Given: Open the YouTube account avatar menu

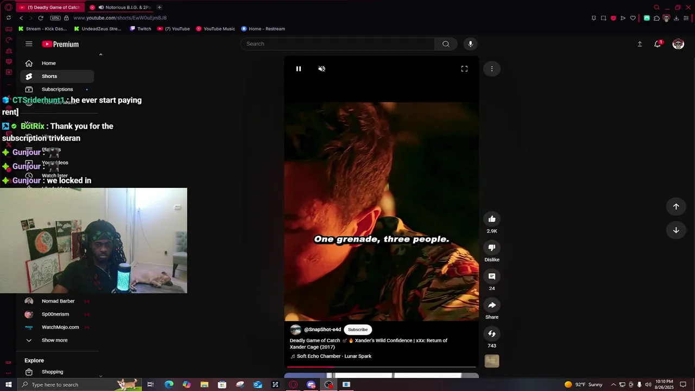Looking at the screenshot, I should click(678, 44).
